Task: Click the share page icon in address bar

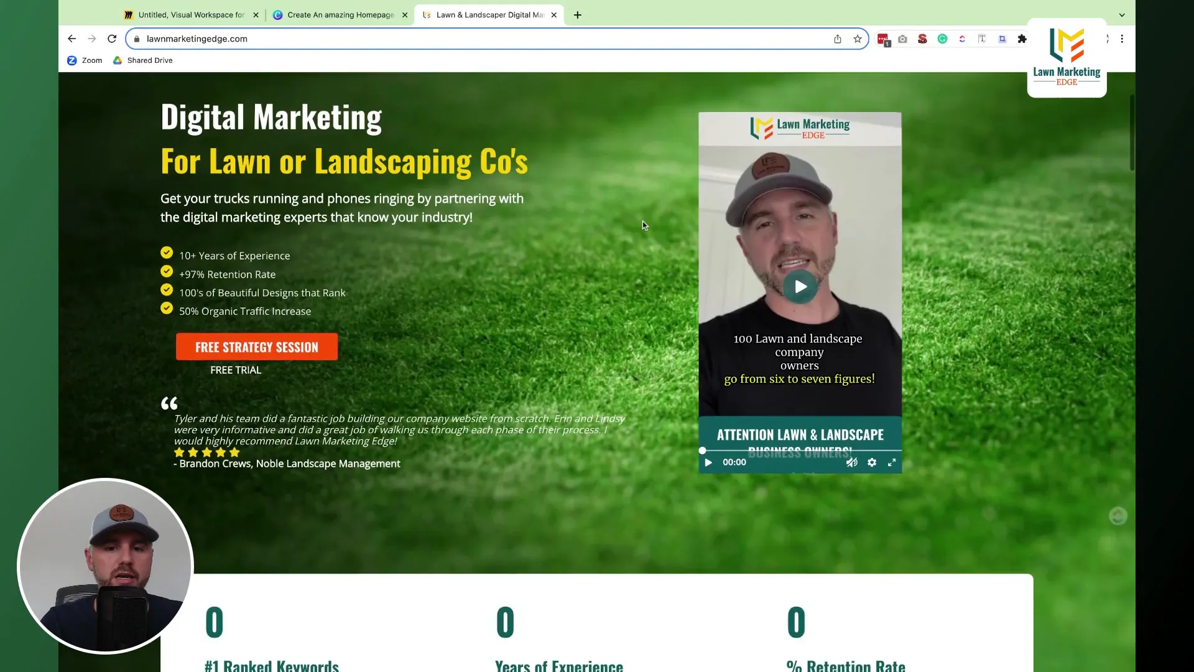Action: click(x=838, y=39)
